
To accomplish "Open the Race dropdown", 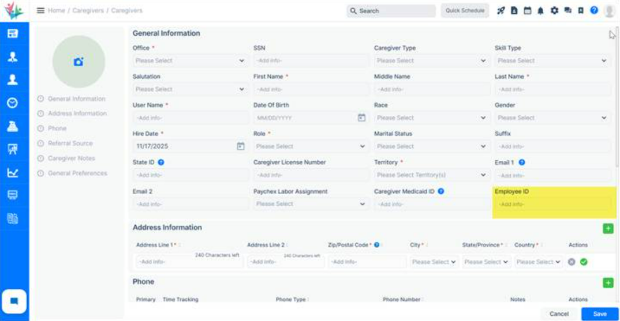I will coord(432,118).
